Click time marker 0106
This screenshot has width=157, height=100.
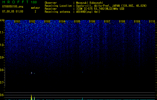(92, 21)
